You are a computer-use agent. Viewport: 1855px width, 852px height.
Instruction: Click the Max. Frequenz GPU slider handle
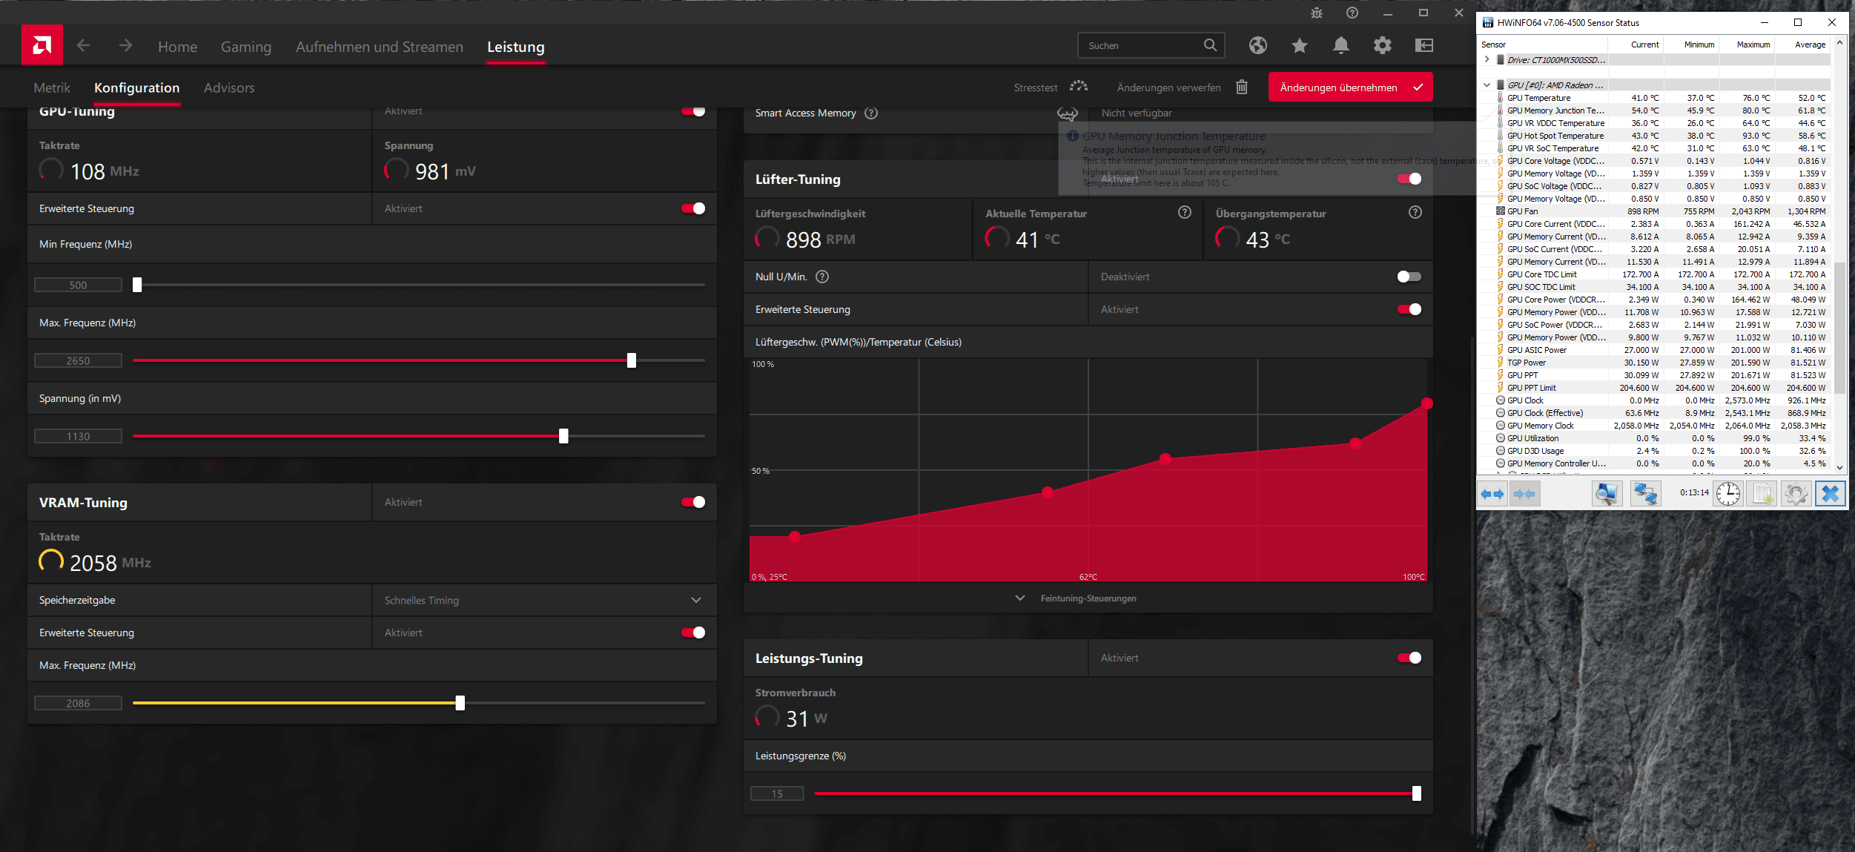click(x=632, y=360)
